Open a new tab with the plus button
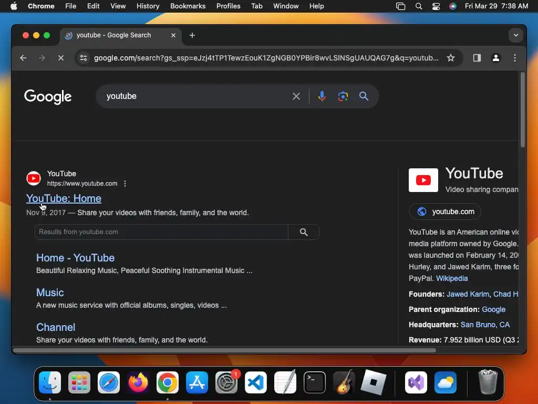The image size is (538, 404). pos(192,35)
